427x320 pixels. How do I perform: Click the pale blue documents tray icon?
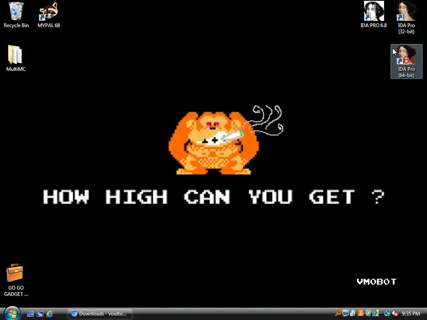[353, 313]
